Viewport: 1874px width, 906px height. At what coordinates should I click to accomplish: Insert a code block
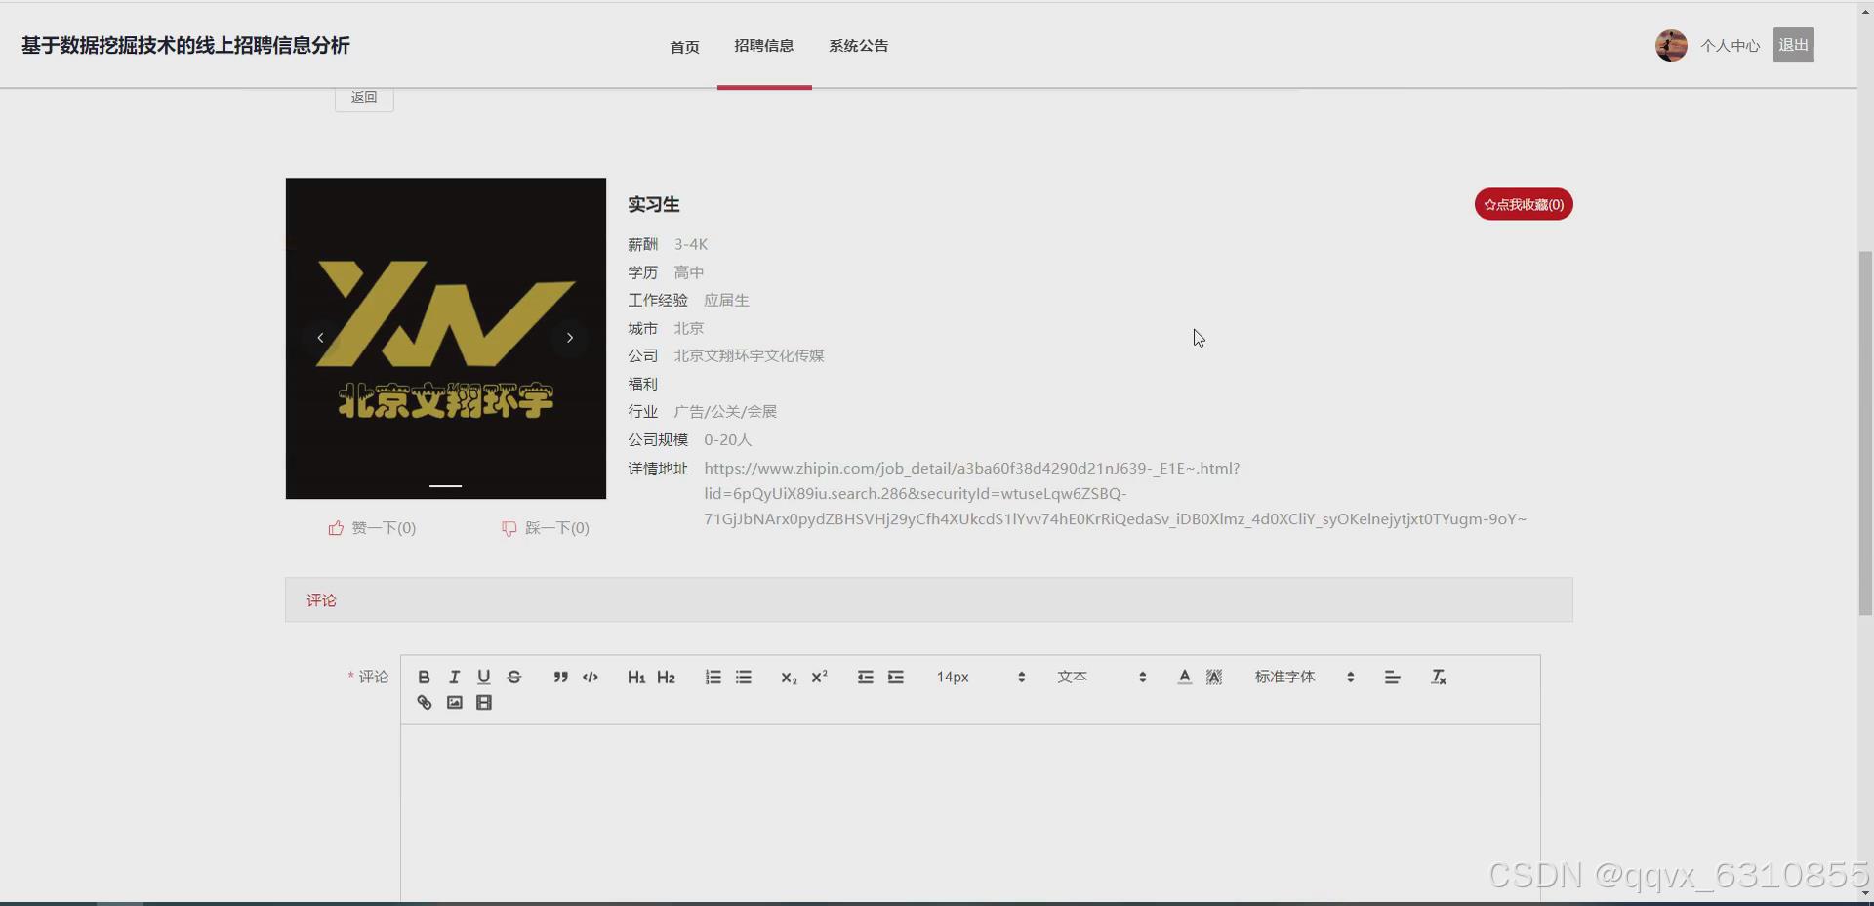[591, 677]
